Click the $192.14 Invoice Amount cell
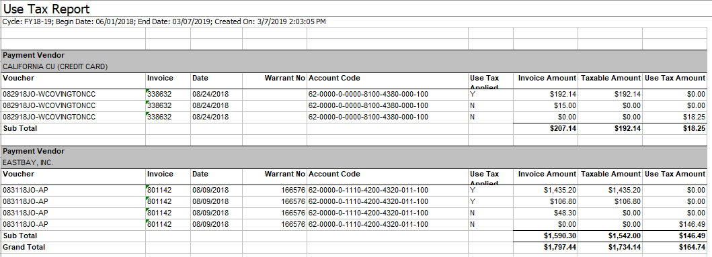Image resolution: width=712 pixels, height=257 pixels. coord(545,95)
